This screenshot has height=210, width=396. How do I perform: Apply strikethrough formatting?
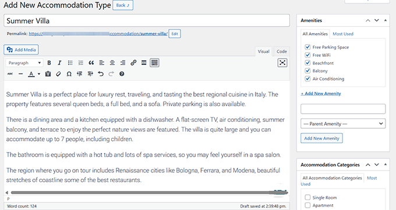10,74
